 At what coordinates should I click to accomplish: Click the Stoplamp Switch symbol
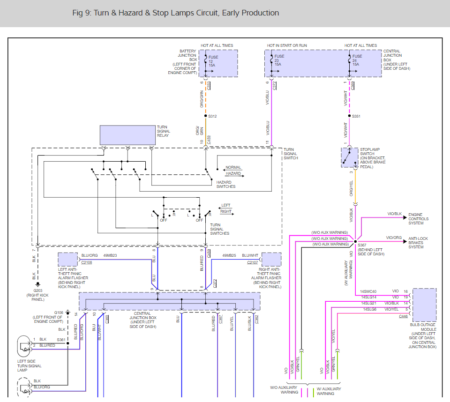coord(349,157)
